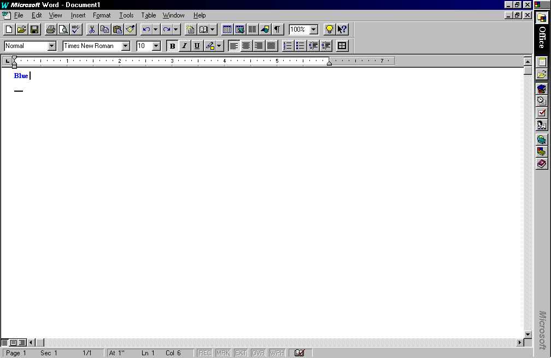
Task: Open the 100% zoom dropdown
Action: [314, 29]
